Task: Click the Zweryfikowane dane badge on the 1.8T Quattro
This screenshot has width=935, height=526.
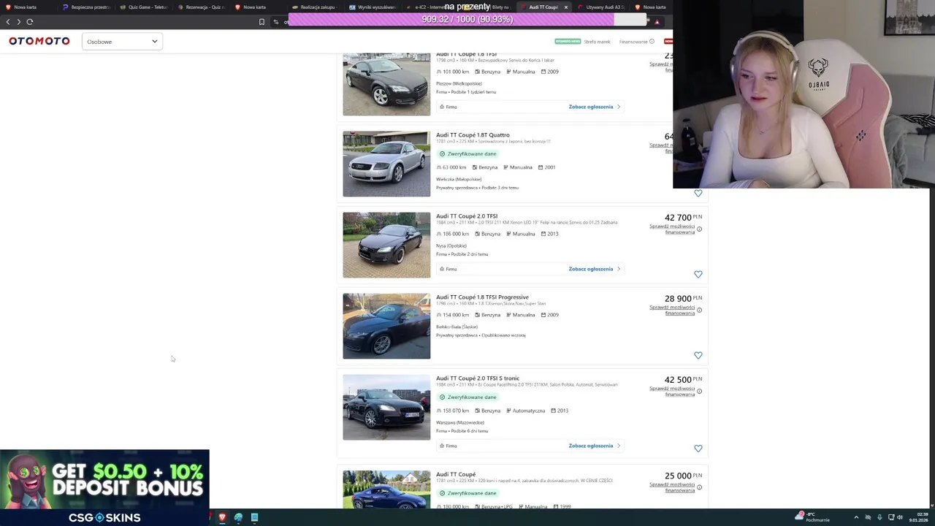Action: (x=467, y=154)
